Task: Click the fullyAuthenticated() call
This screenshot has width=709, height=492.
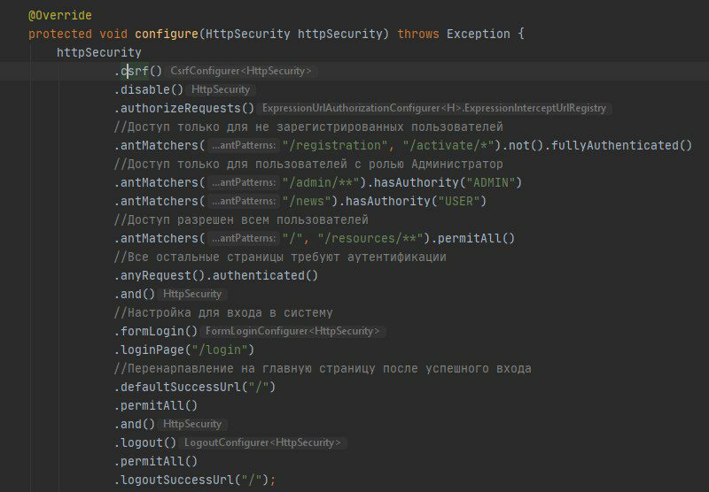Action: click(x=622, y=145)
